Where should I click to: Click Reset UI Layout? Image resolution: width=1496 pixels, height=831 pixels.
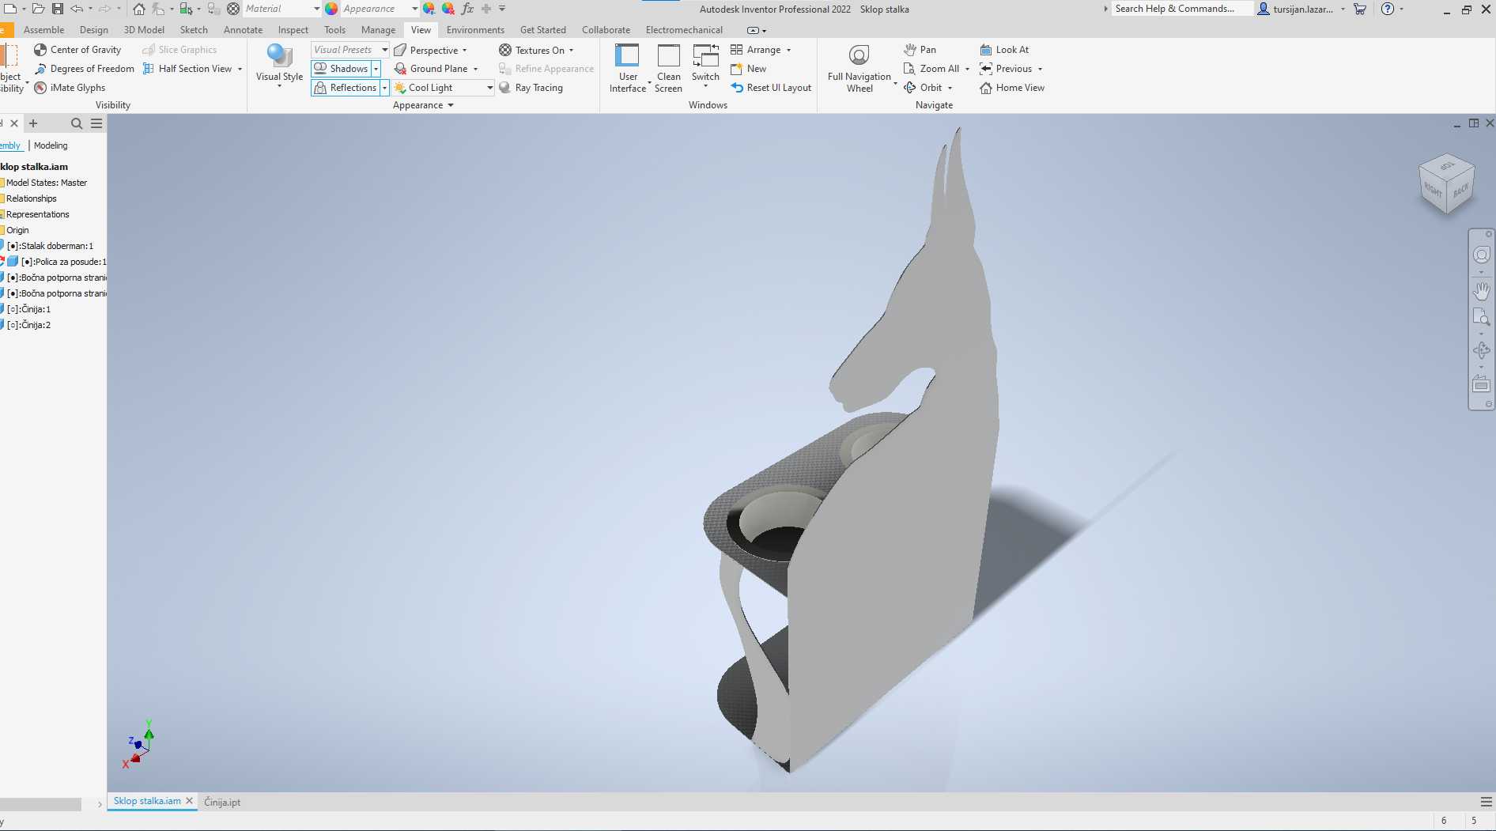[x=771, y=88]
